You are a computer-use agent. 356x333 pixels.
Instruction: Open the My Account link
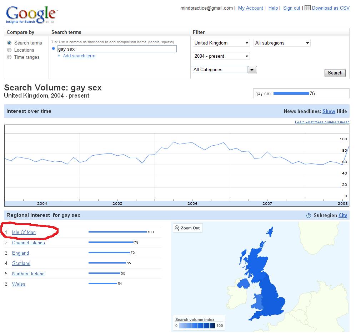coord(250,8)
